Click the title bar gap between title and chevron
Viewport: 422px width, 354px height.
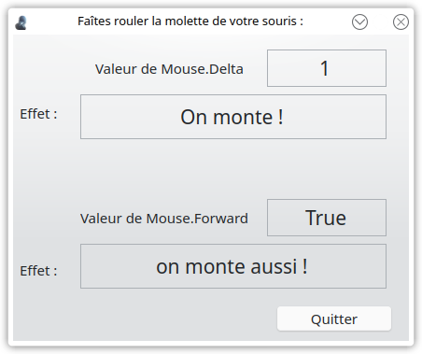(x=328, y=21)
